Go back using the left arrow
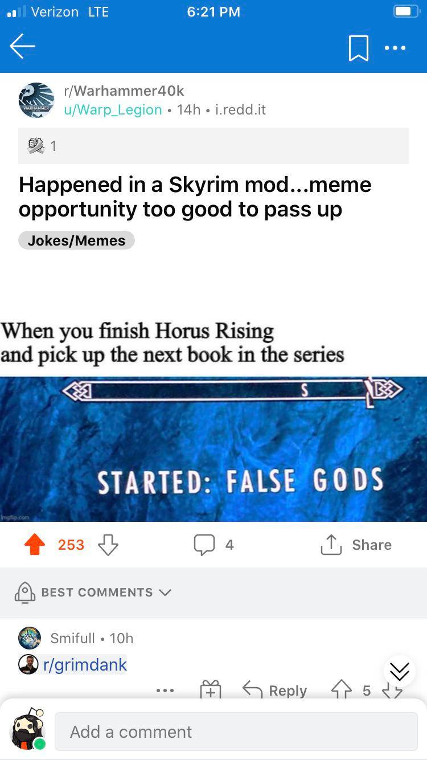This screenshot has height=760, width=427. coord(22,46)
